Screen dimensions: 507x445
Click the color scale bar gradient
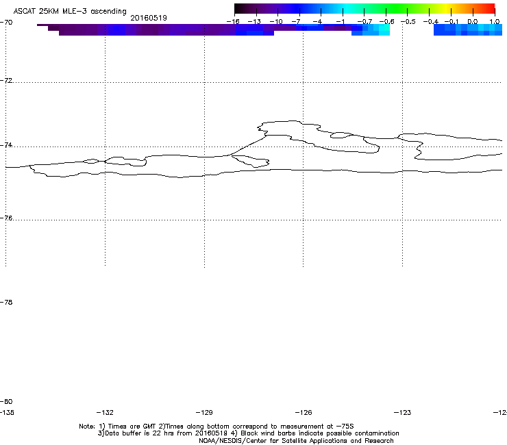[364, 8]
